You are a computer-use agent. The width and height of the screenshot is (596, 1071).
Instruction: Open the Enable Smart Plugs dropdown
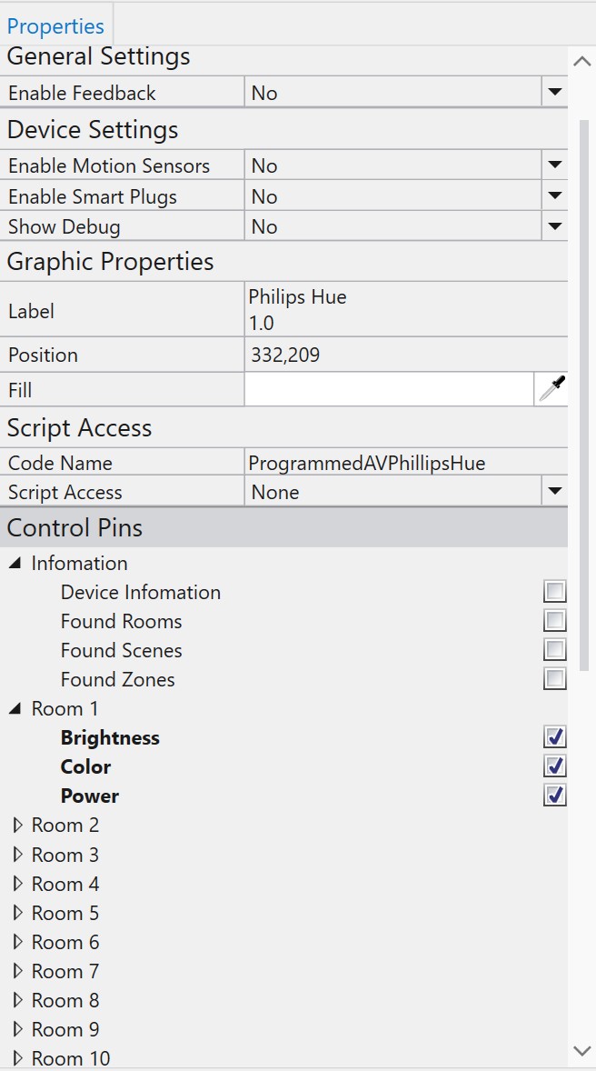click(x=554, y=196)
